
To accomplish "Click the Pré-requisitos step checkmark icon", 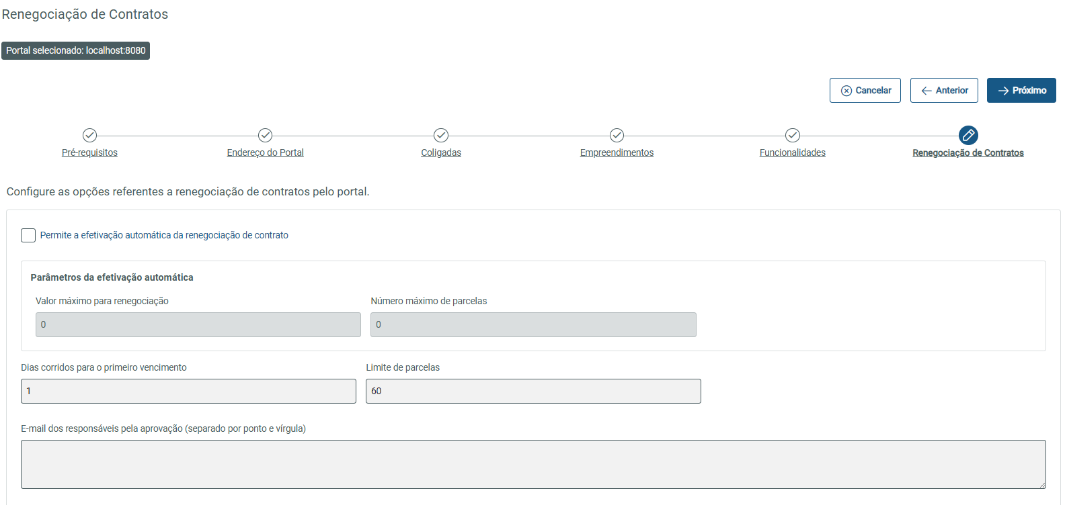I will click(89, 135).
